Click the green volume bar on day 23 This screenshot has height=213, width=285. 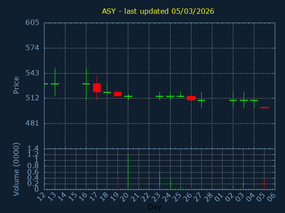pos(159,181)
